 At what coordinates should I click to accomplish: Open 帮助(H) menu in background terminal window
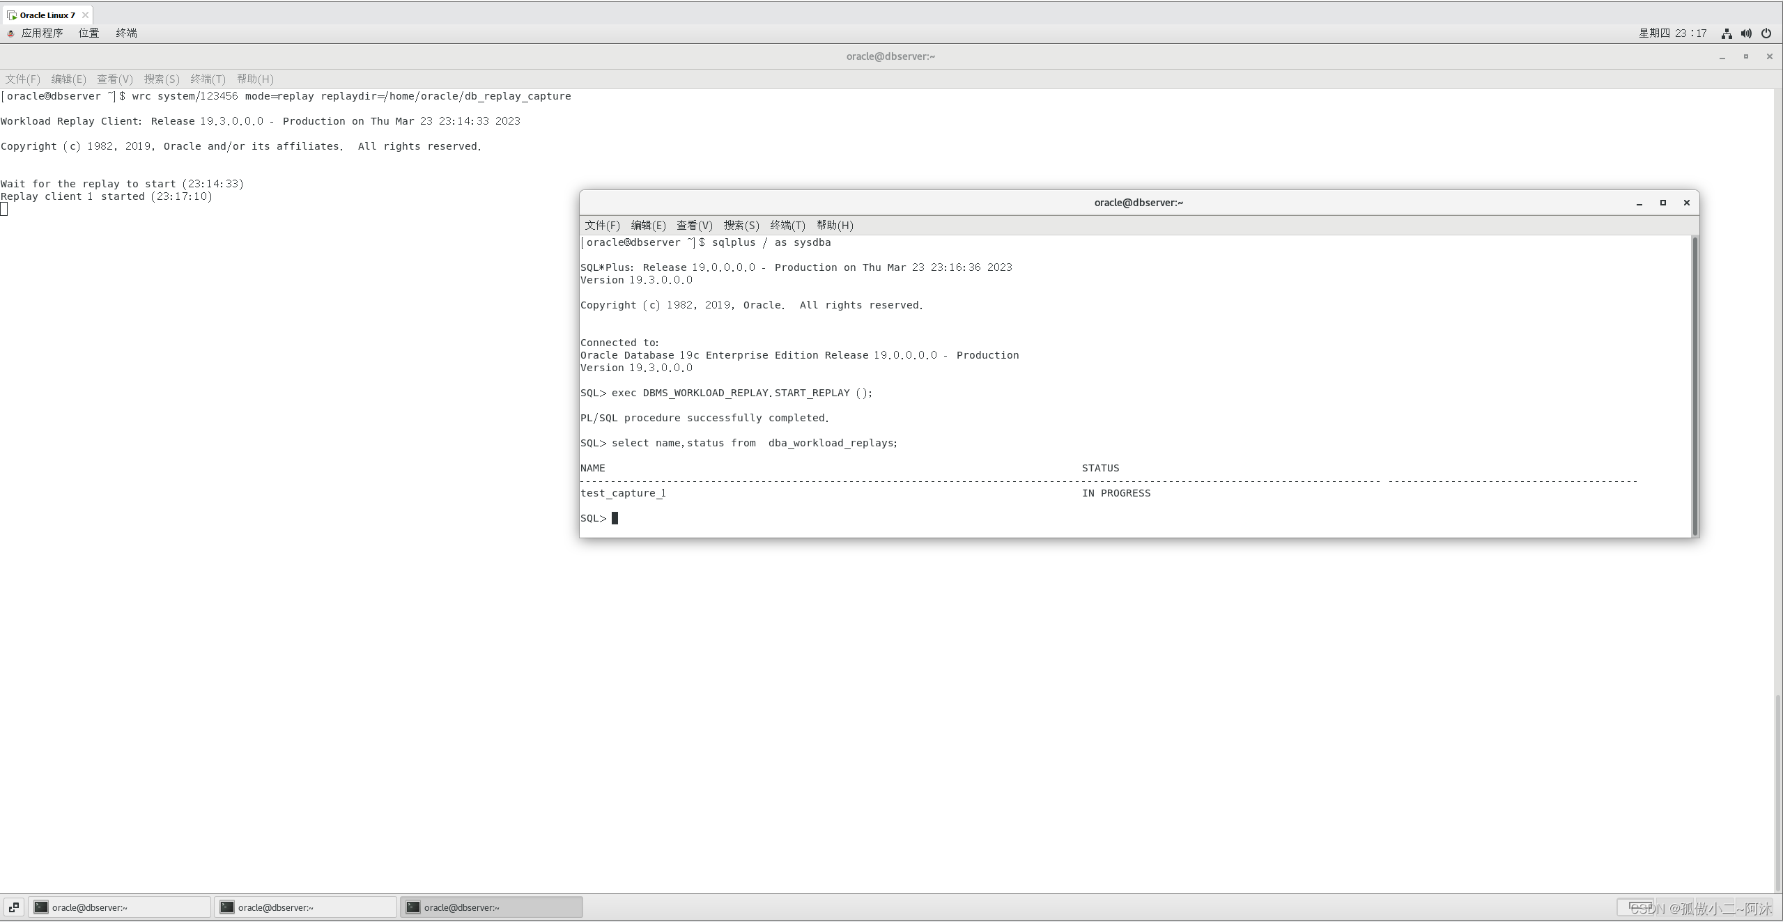pyautogui.click(x=254, y=79)
